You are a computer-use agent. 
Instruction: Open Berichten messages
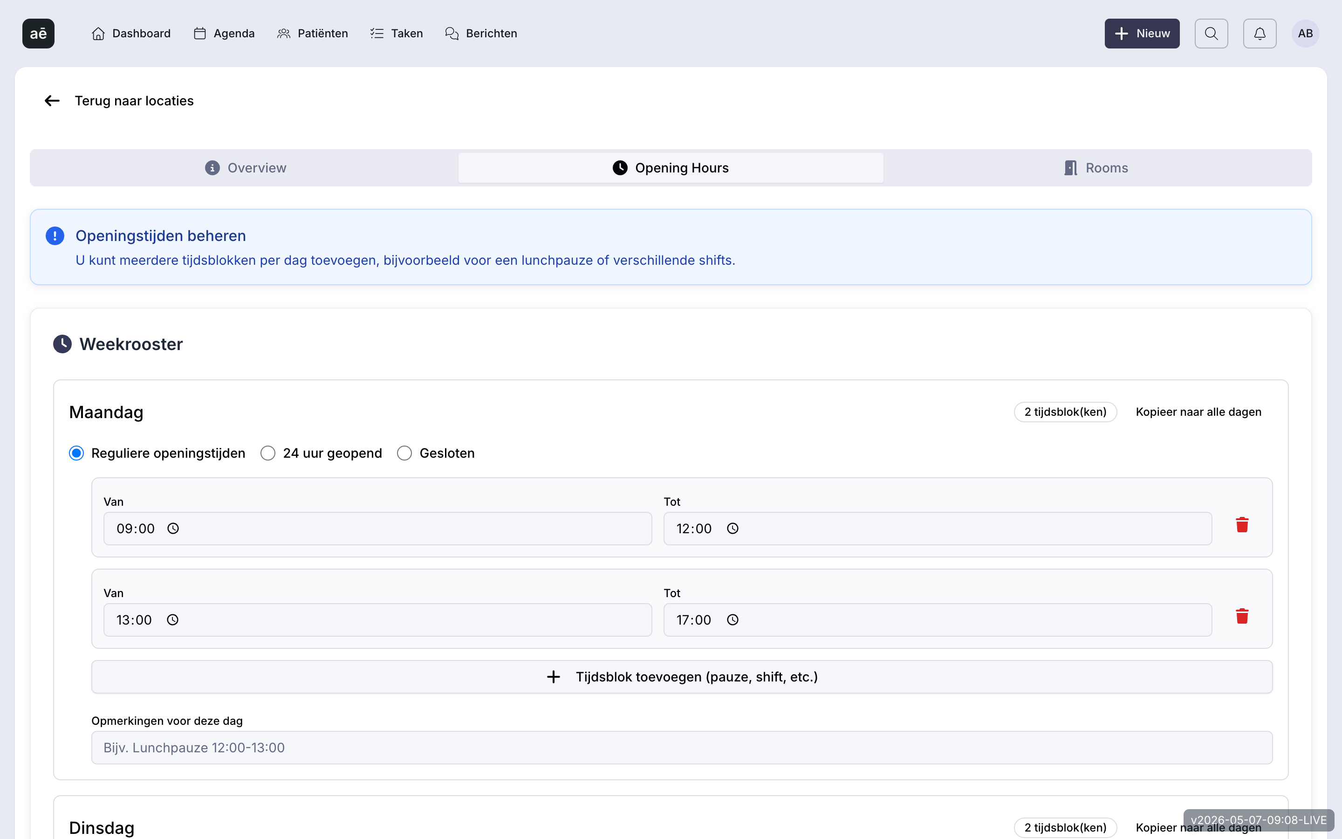point(481,33)
